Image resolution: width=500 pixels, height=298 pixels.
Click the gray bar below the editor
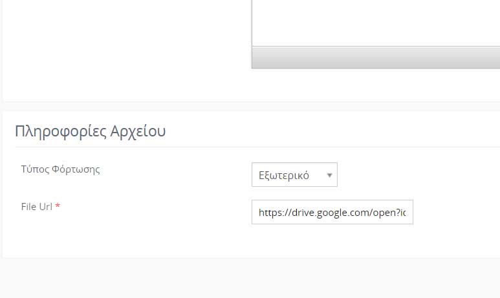click(376, 58)
